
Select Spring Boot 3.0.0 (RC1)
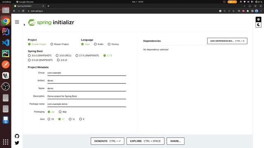point(64,55)
